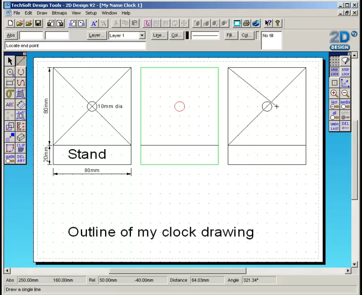Zoom to all objects button

(x=334, y=115)
